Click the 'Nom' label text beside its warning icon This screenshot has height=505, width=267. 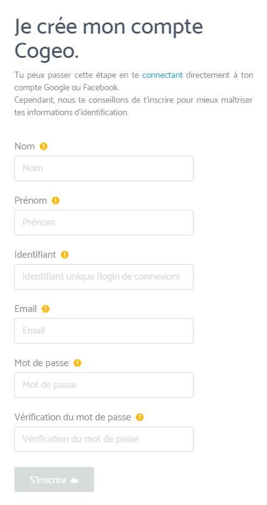point(24,146)
